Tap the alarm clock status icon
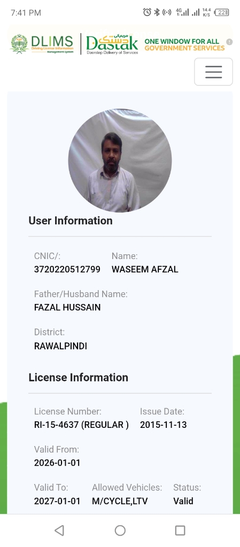The width and height of the screenshot is (240, 547). tap(147, 12)
